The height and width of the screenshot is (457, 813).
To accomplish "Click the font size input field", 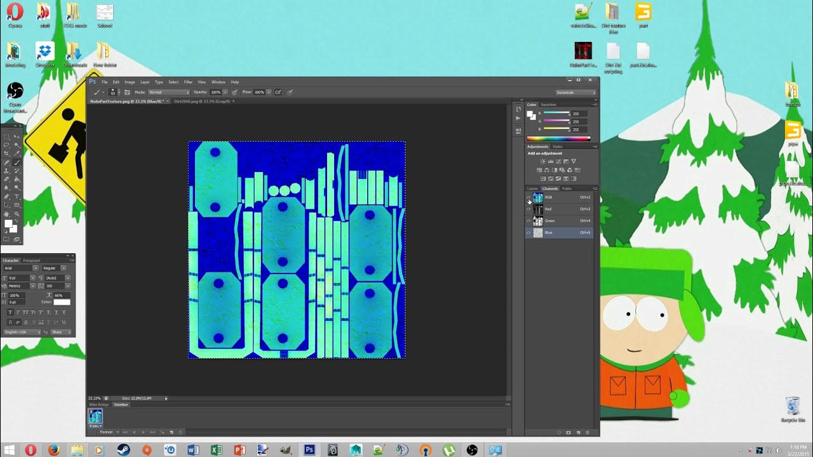I will (20, 278).
